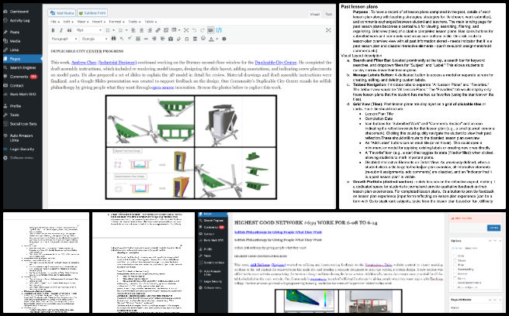
Task: Click the blue shortcode brackets icon
Action: tap(219, 30)
